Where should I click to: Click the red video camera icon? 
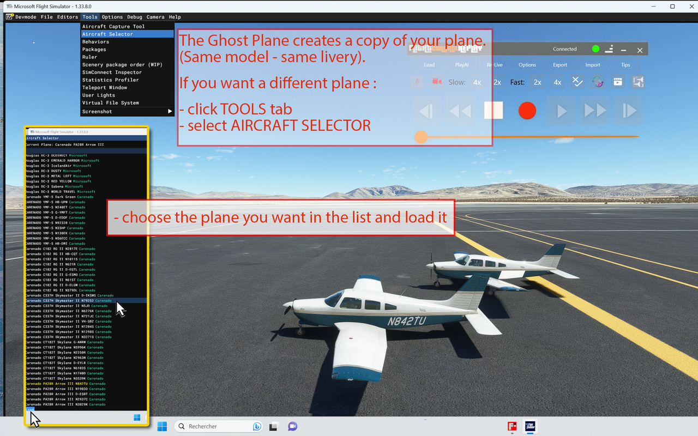[x=437, y=82]
